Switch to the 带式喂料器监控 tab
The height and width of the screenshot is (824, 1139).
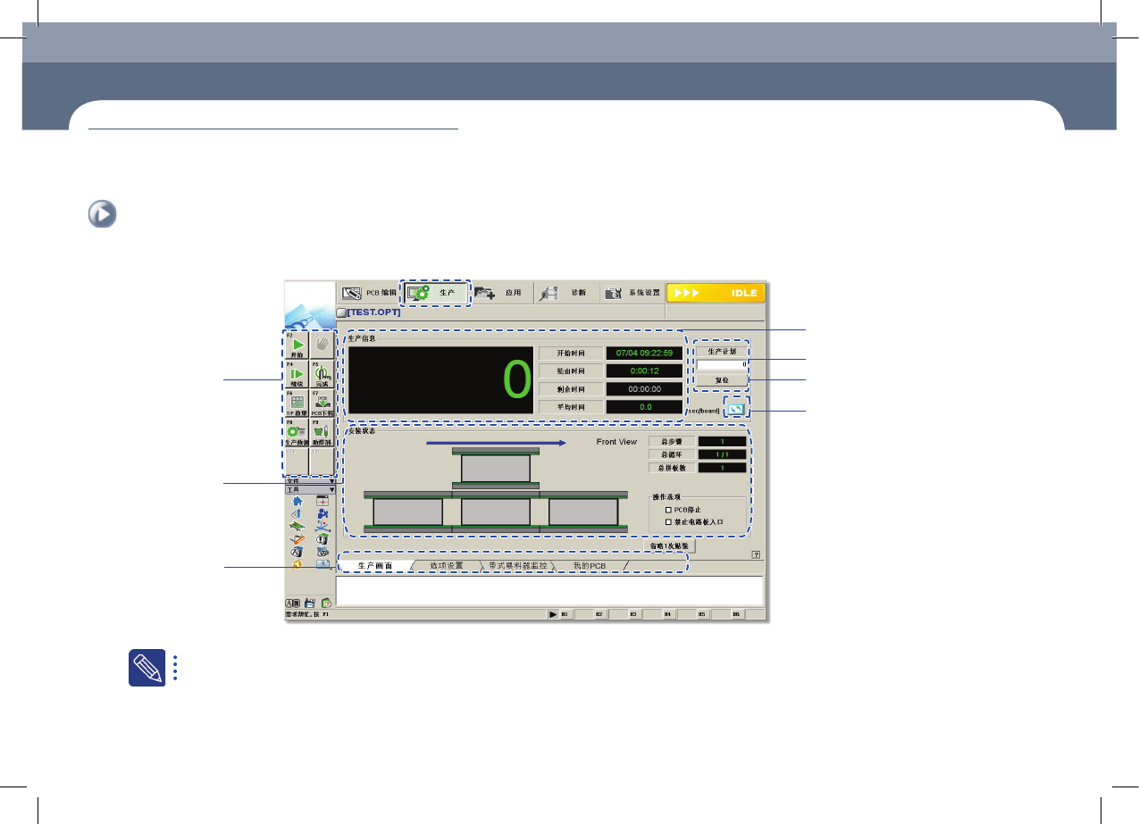[517, 566]
